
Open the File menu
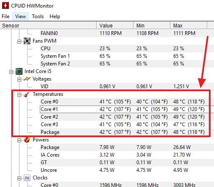click(x=6, y=16)
